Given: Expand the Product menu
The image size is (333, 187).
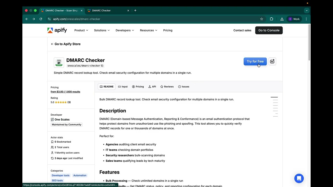Looking at the screenshot, I should [x=81, y=30].
